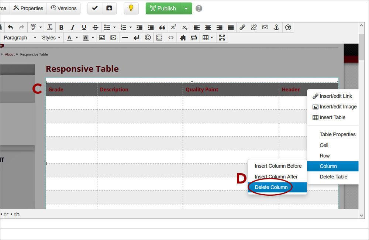Open the text color picker
Screen dimensions: 369x240
coord(70,37)
